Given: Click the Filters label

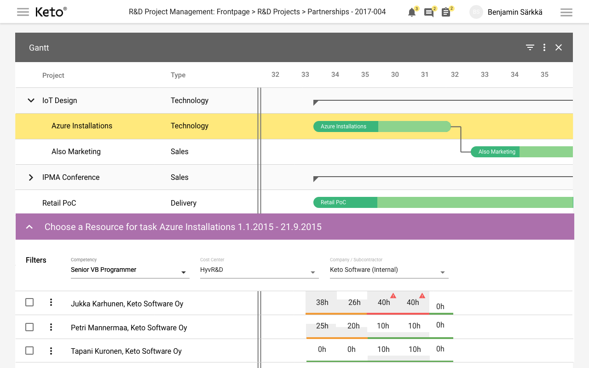Looking at the screenshot, I should click(x=36, y=260).
